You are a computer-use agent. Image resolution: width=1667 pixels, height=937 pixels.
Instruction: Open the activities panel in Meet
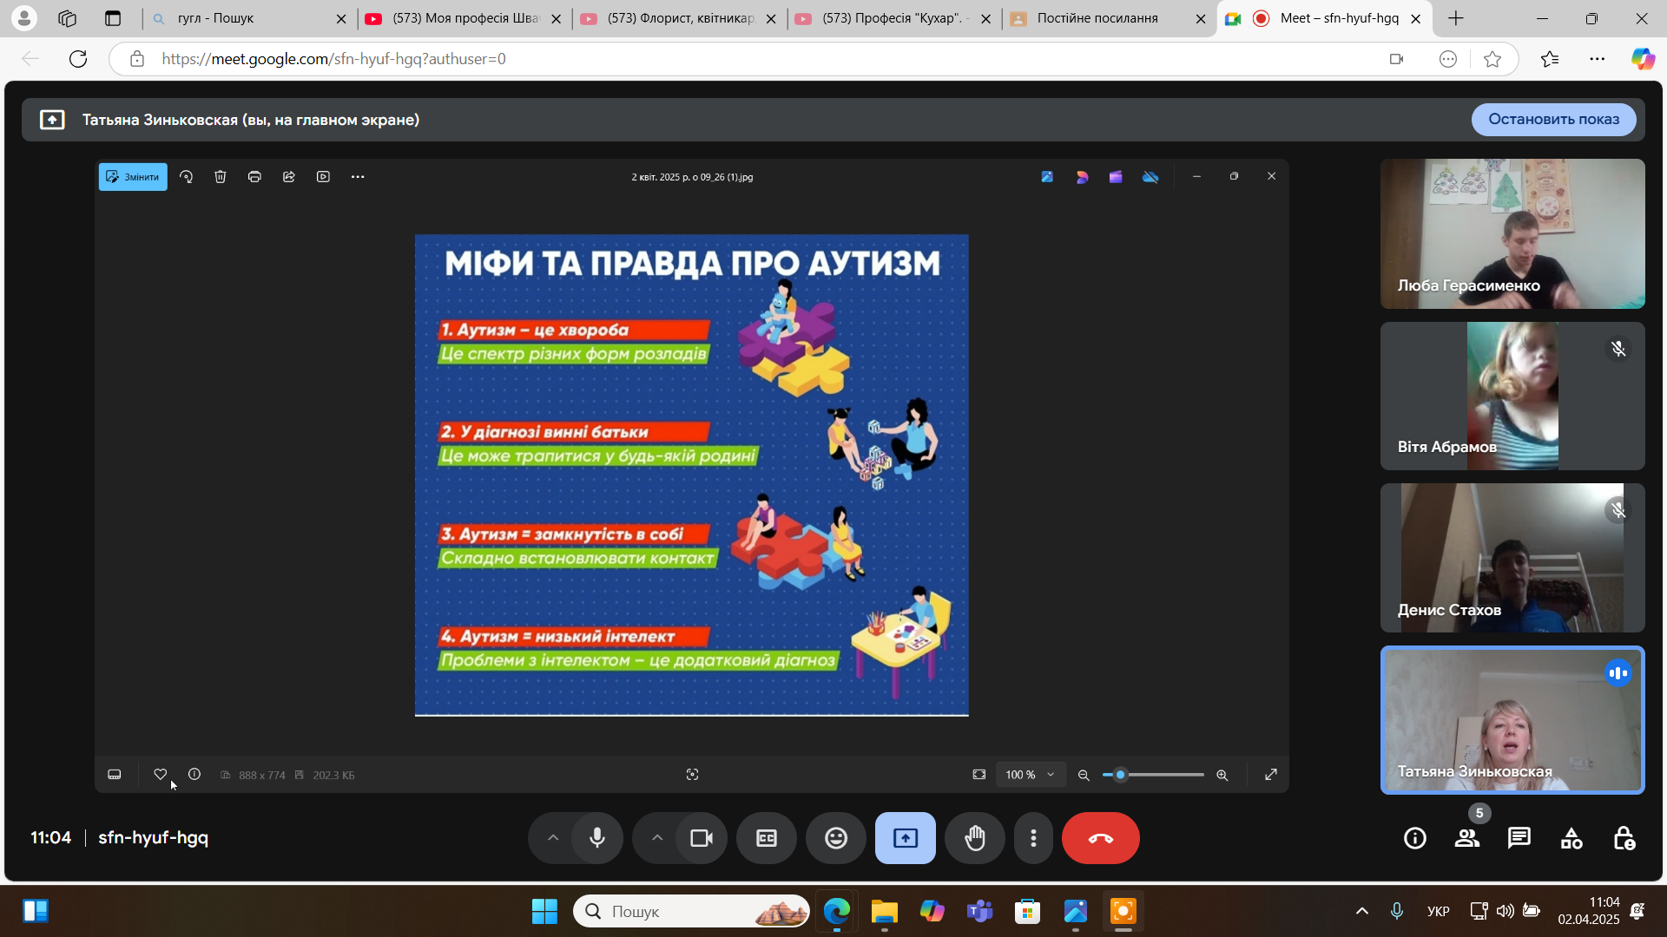click(x=1571, y=838)
